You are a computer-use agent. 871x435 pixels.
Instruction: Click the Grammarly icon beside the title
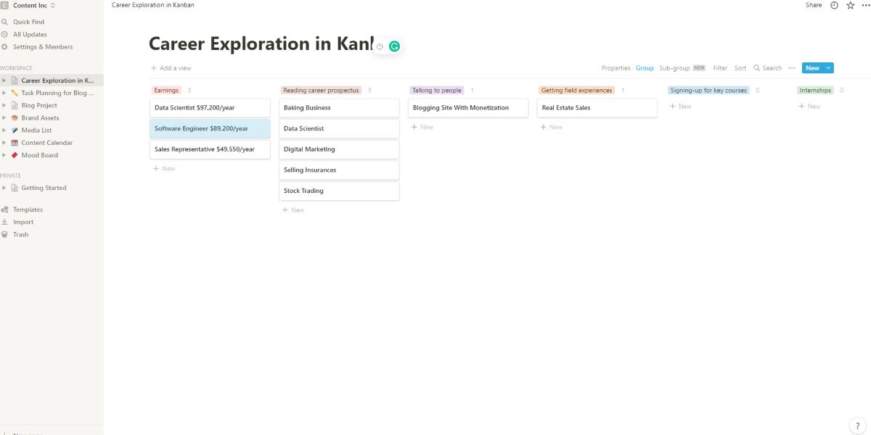[x=394, y=46]
